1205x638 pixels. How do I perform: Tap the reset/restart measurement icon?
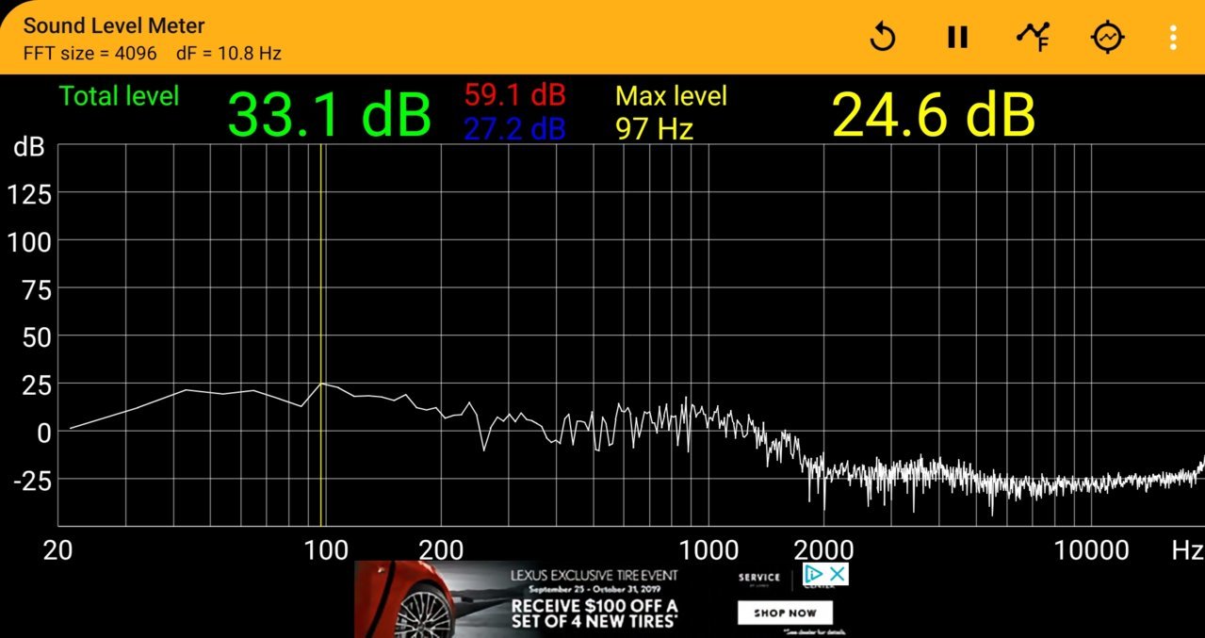click(x=883, y=37)
